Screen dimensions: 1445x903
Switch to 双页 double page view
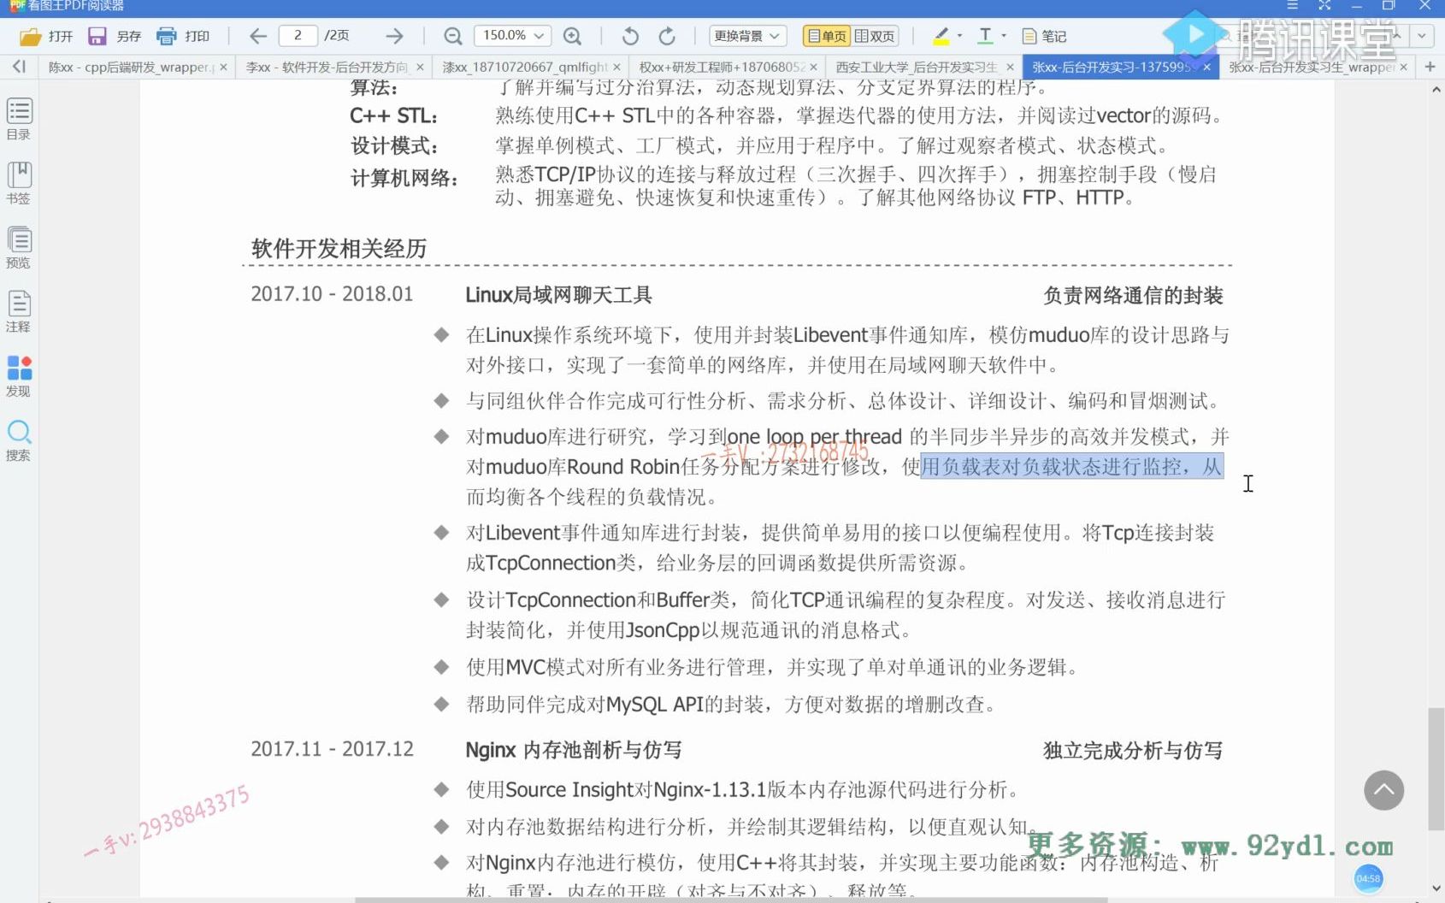click(875, 36)
